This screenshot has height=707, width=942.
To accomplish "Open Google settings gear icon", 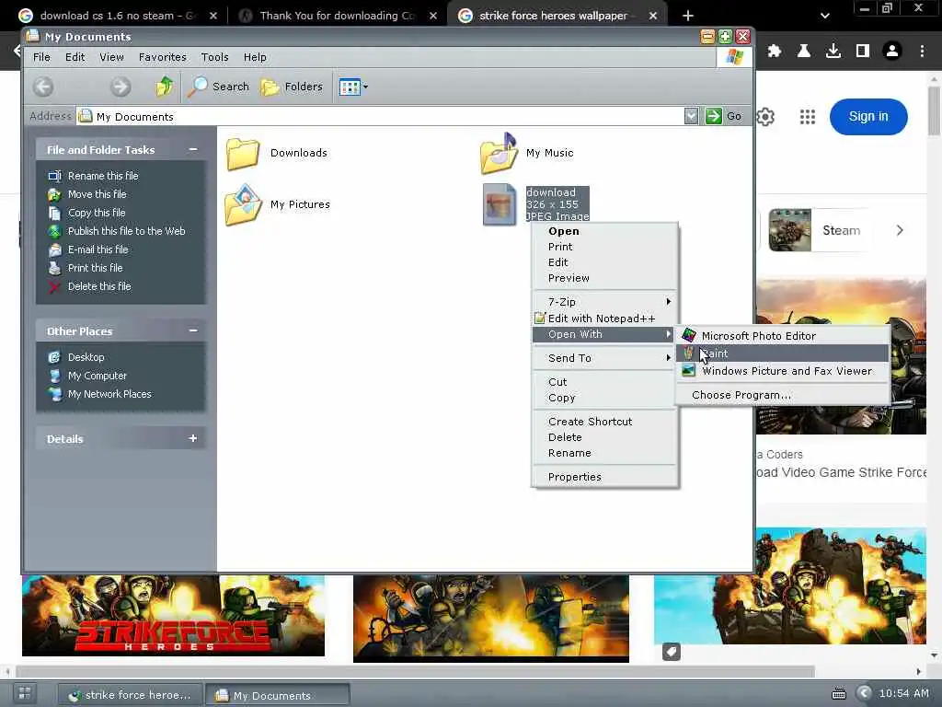I will pos(765,117).
